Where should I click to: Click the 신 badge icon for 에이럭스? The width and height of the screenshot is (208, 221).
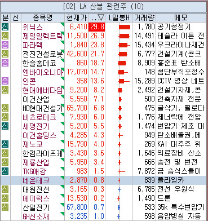[5, 198]
